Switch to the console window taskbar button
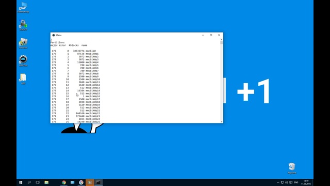Screen dimensions: 330x186 tap(98, 182)
